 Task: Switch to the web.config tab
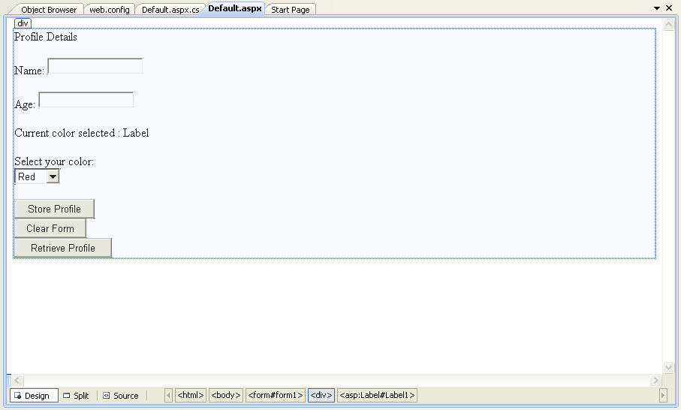click(x=109, y=10)
